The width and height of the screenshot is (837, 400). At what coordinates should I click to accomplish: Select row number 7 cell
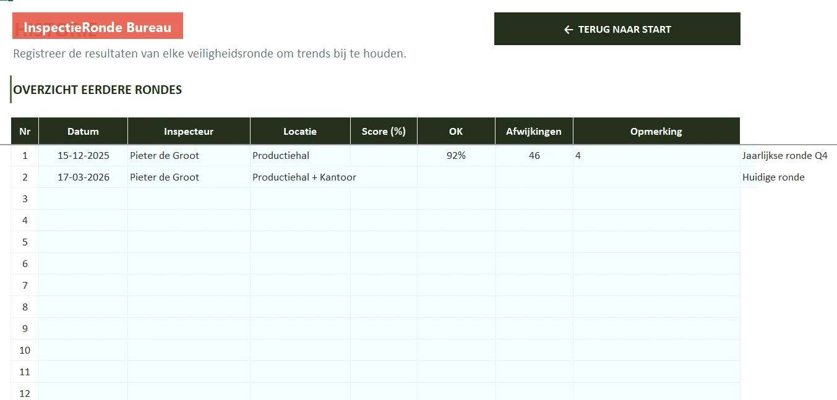pos(25,286)
